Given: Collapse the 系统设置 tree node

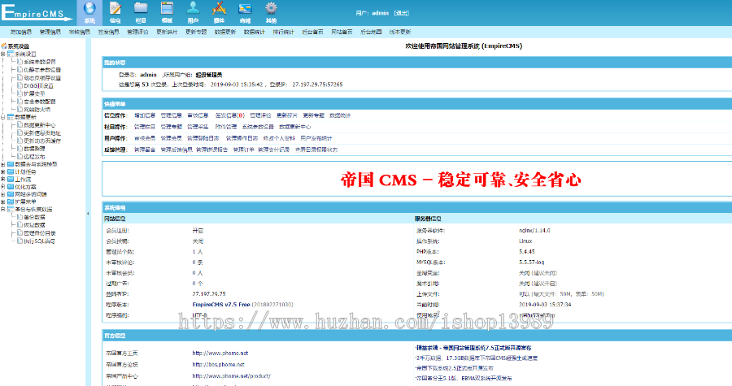Looking at the screenshot, I should coord(2,54).
